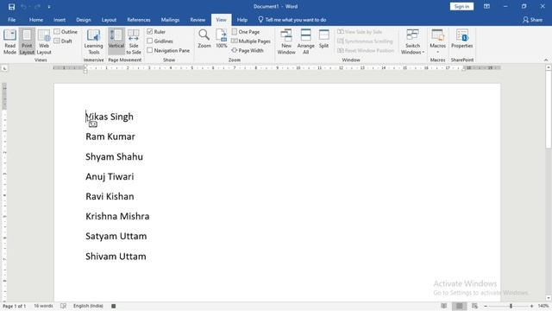
Task: Choose One Page zoom
Action: 246,32
